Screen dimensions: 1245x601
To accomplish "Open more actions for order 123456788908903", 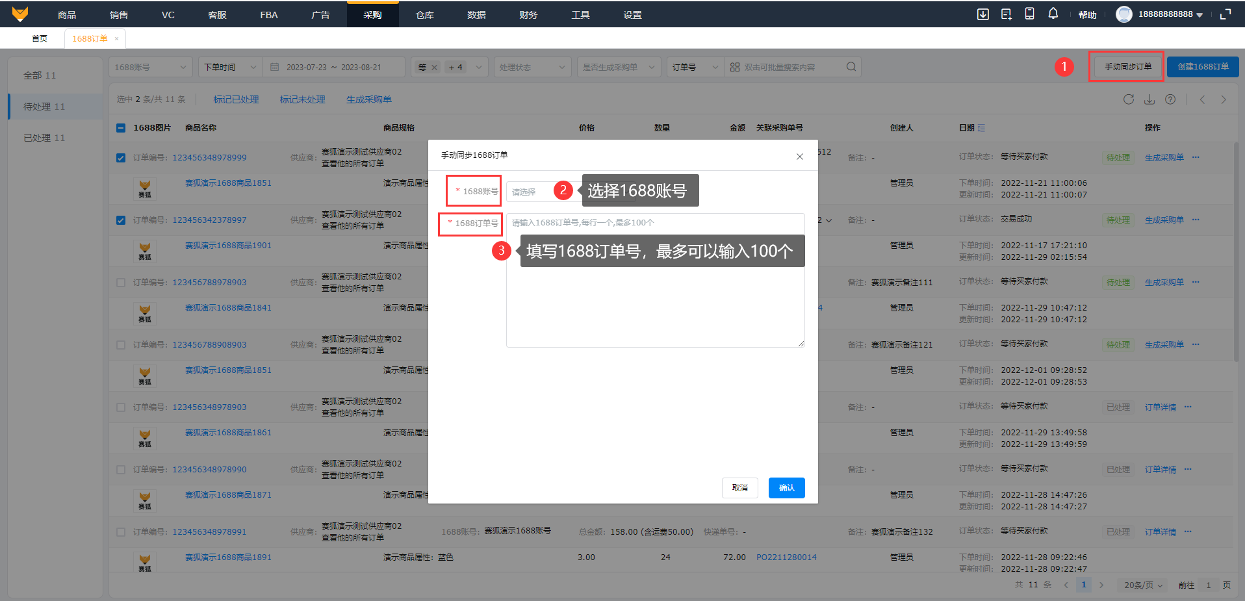I will pos(1196,344).
